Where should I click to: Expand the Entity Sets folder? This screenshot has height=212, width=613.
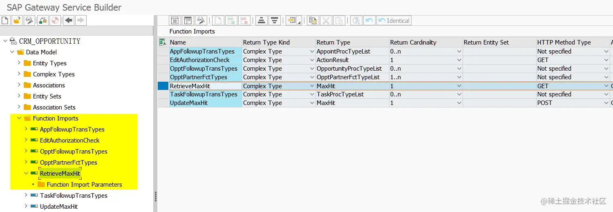coord(19,96)
